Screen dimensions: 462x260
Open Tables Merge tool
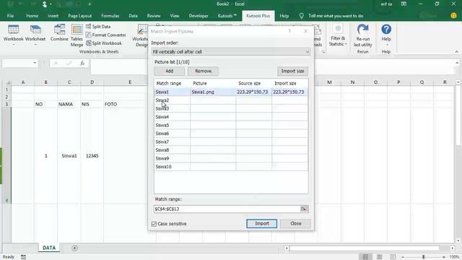click(77, 35)
